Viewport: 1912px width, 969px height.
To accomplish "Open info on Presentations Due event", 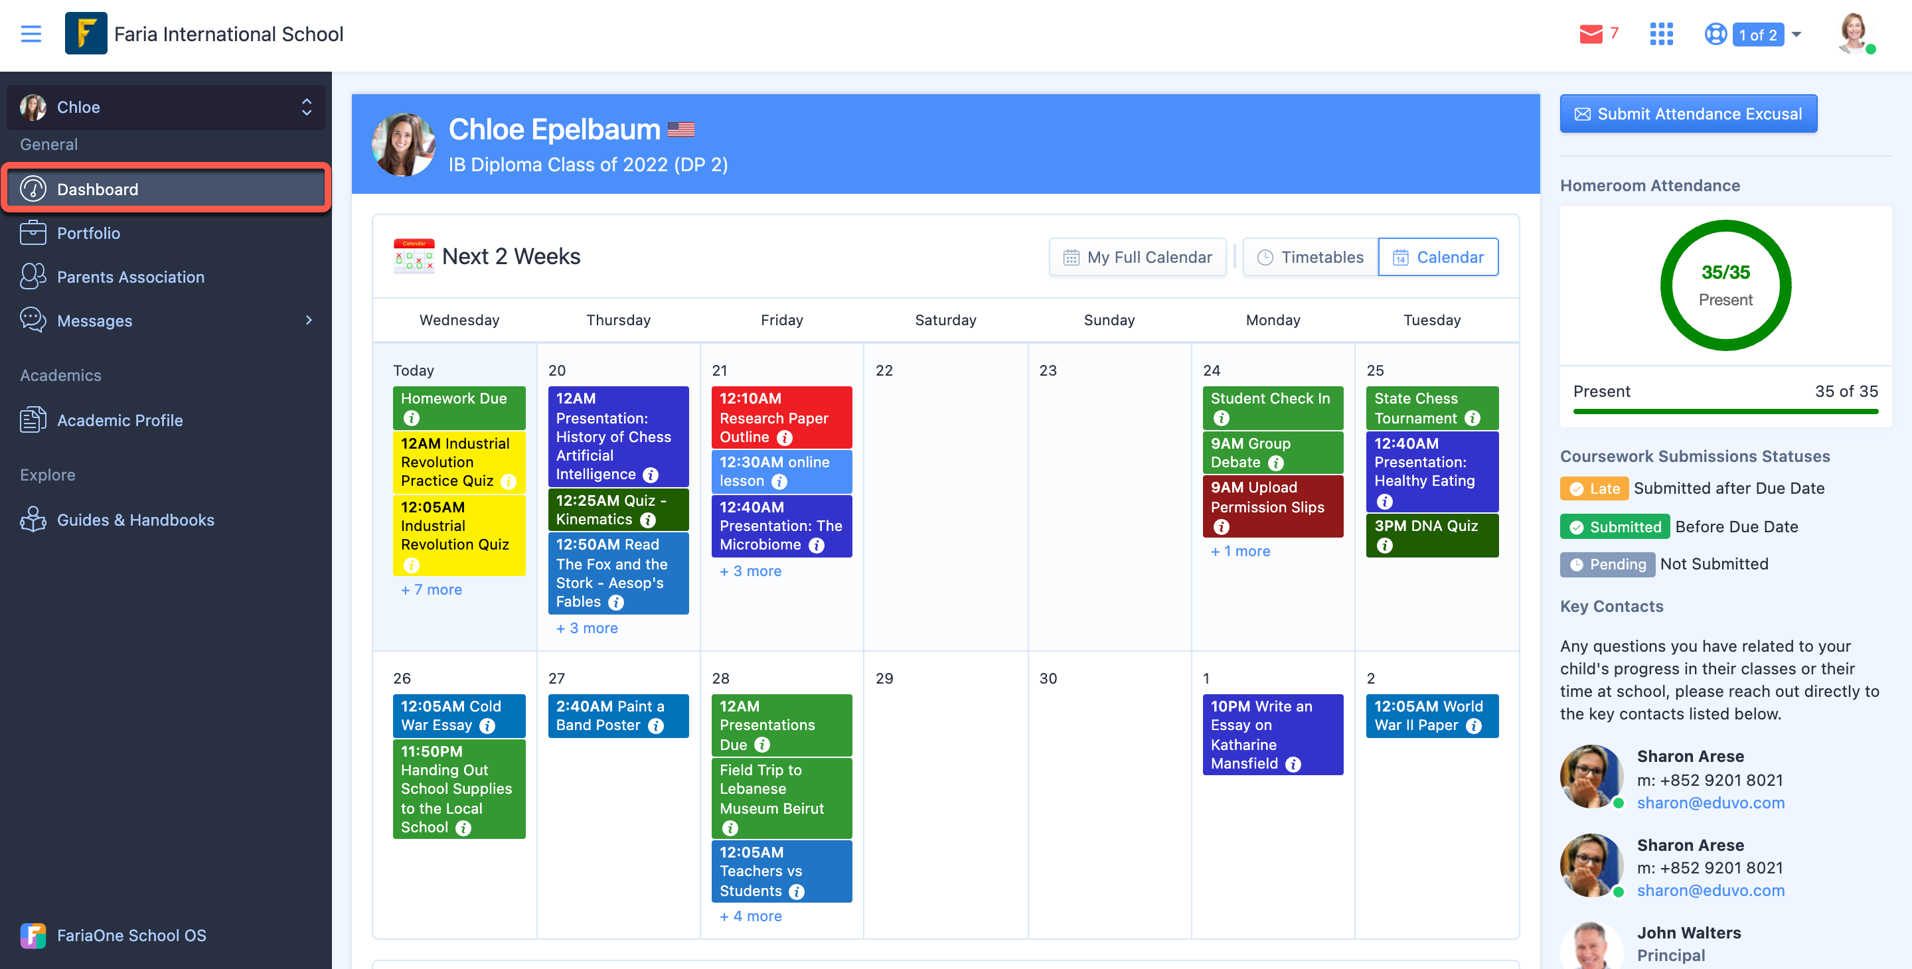I will 761,745.
